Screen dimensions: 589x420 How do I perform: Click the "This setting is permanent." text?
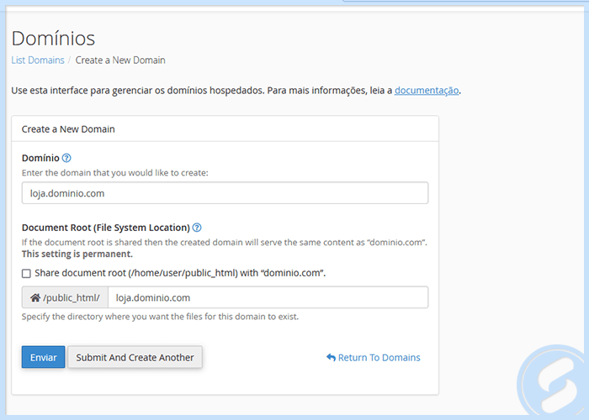pos(77,254)
